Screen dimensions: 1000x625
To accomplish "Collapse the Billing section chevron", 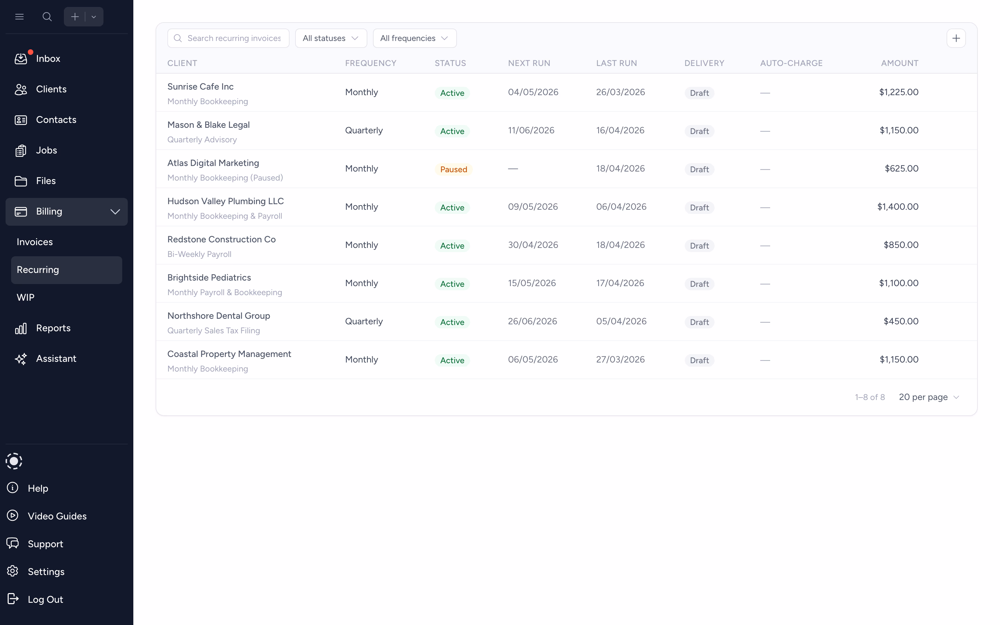I will 115,212.
